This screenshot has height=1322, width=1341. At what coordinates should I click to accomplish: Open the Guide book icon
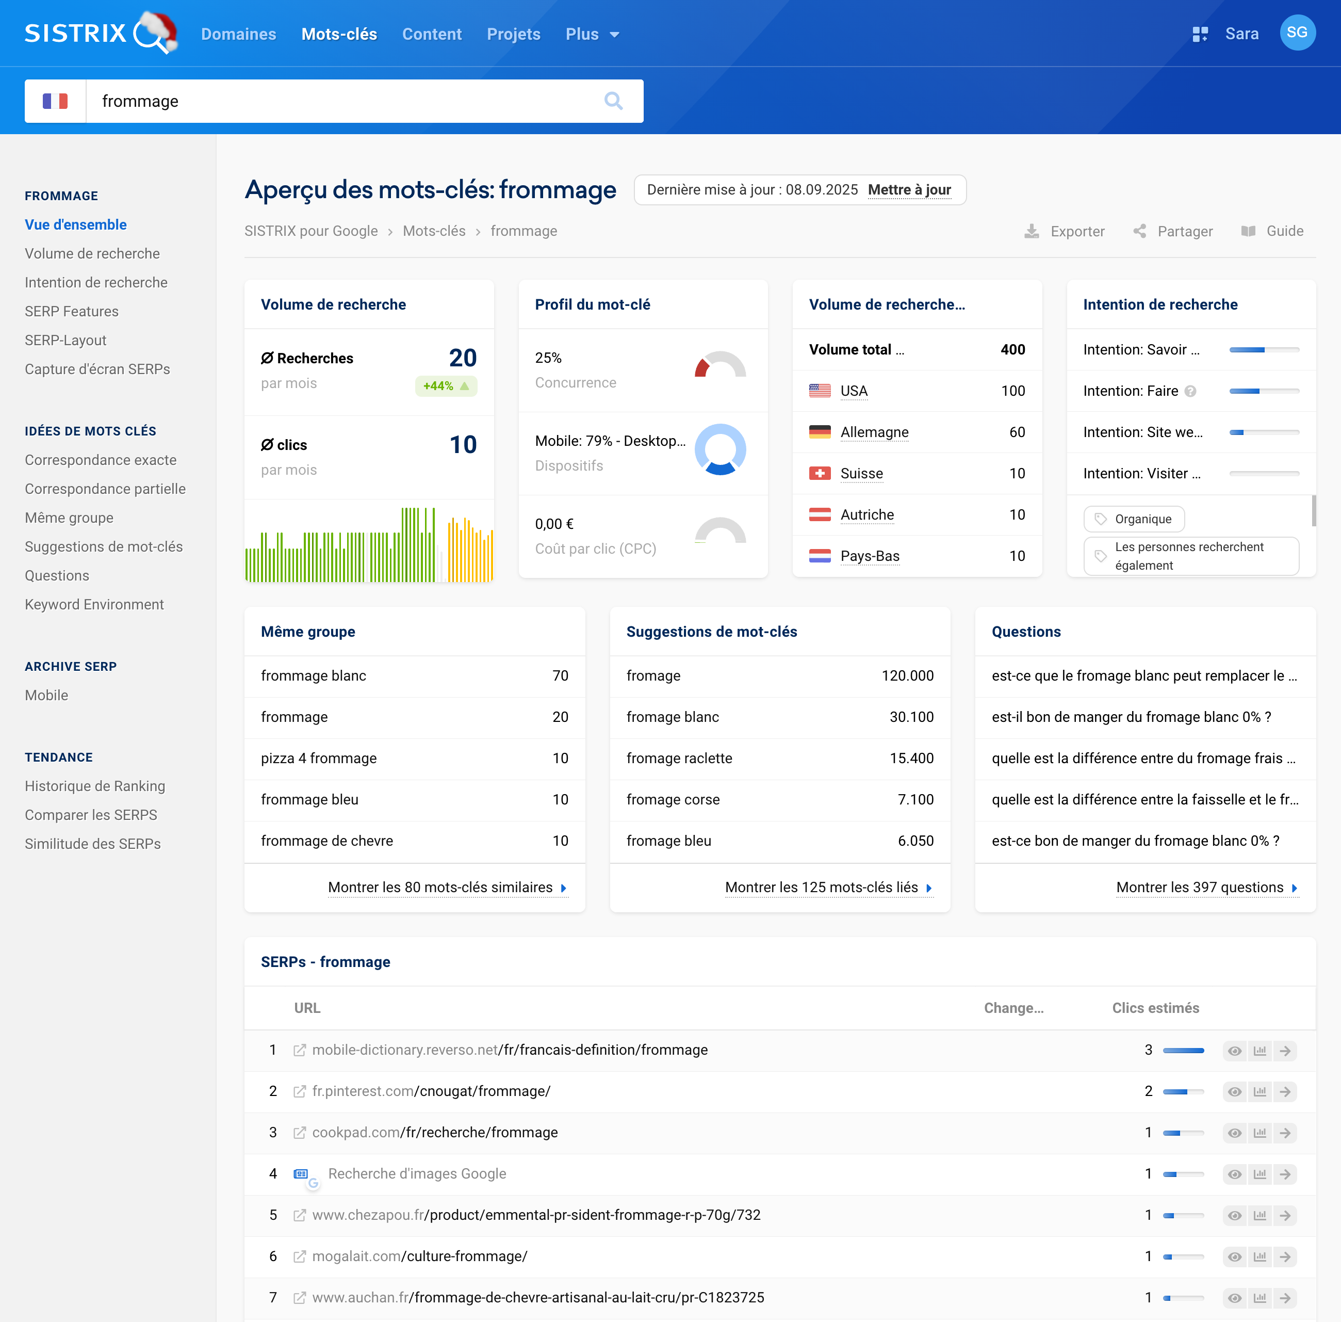pyautogui.click(x=1248, y=231)
